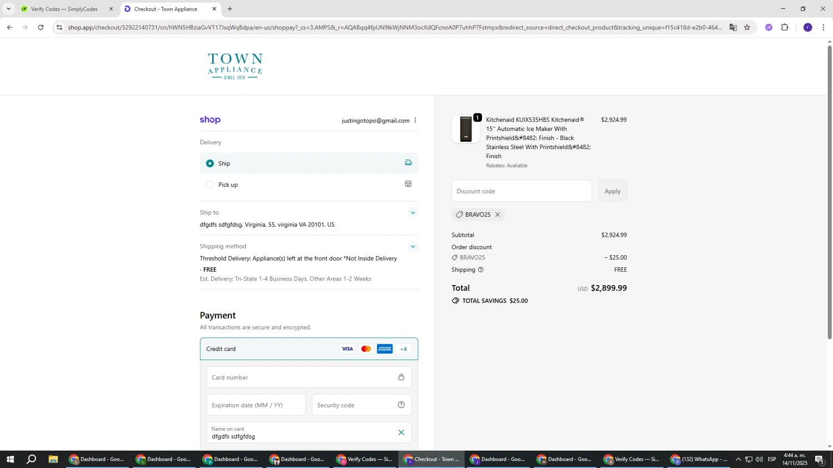833x468 pixels.
Task: Focus the Card number field
Action: click(309, 377)
